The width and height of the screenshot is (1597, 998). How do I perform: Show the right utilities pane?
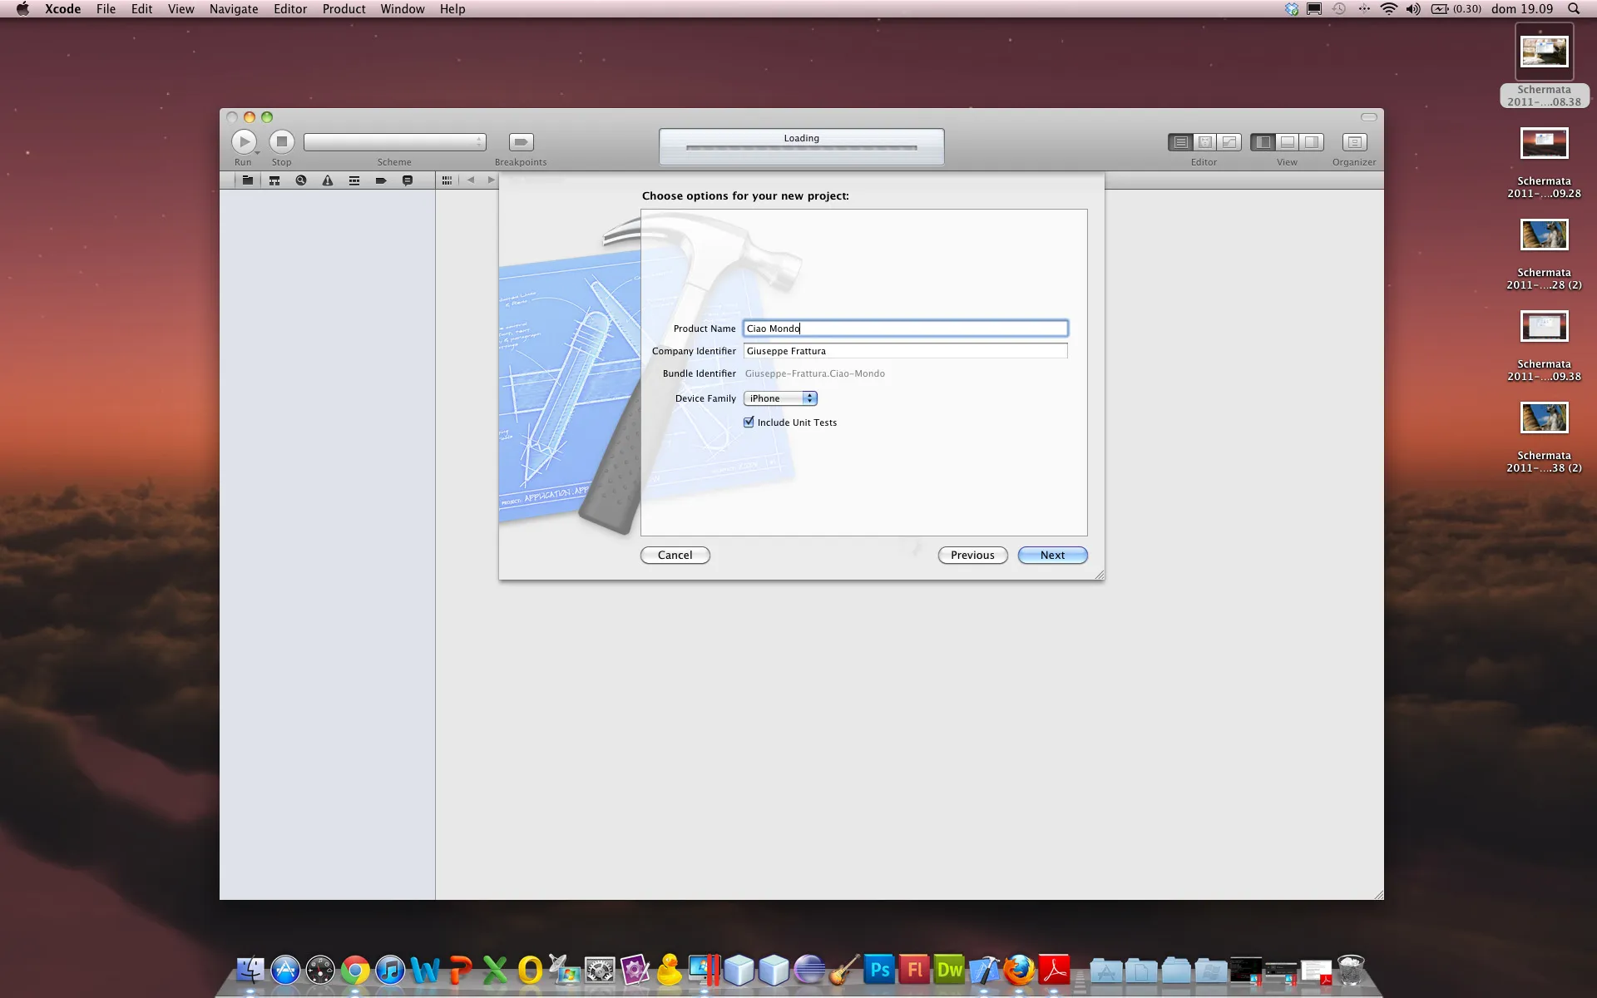1312,142
